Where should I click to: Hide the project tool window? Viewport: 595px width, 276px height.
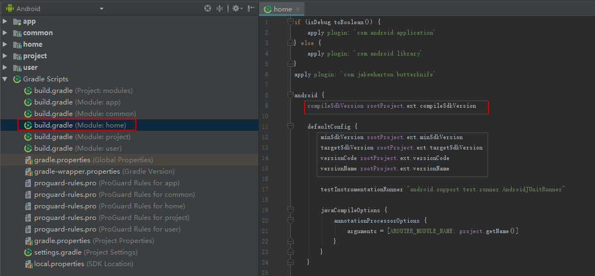click(251, 8)
